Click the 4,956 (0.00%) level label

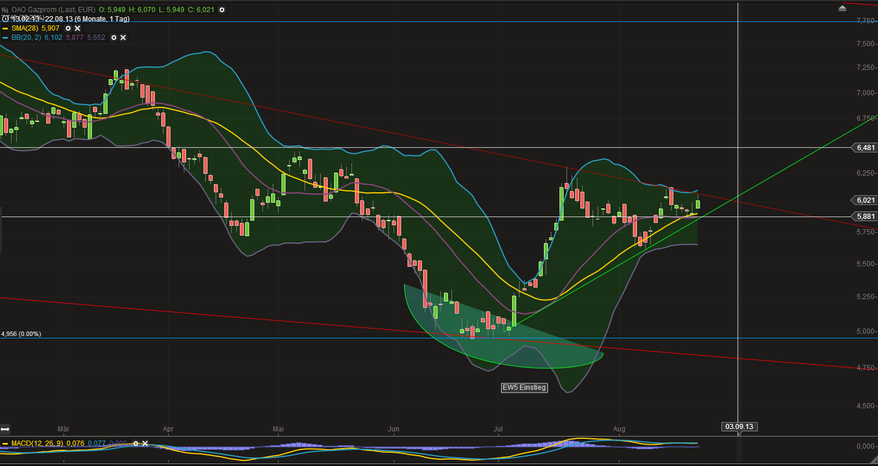tap(21, 334)
